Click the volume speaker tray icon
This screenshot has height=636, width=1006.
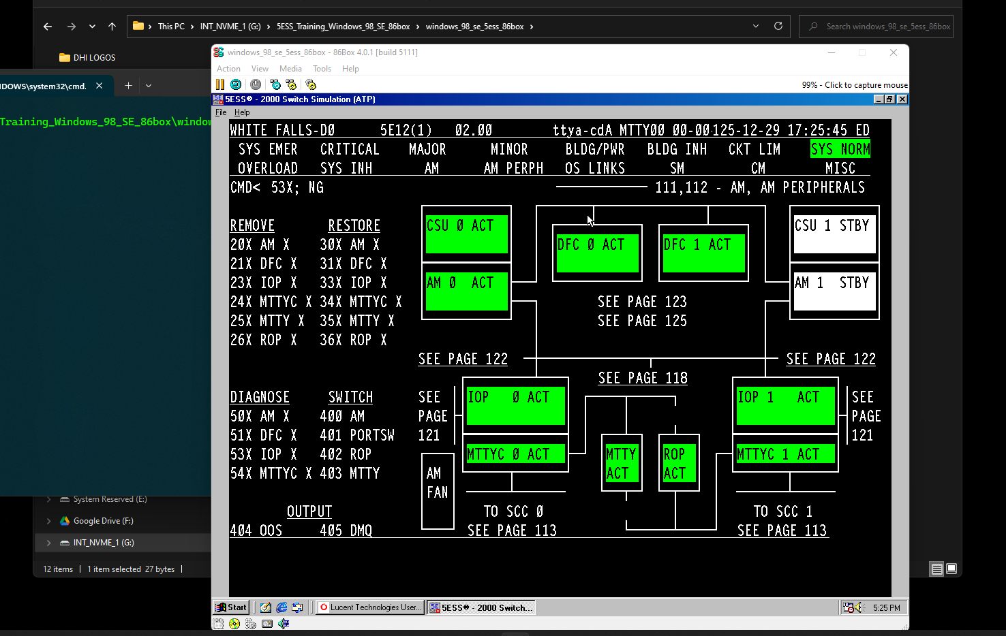859,607
